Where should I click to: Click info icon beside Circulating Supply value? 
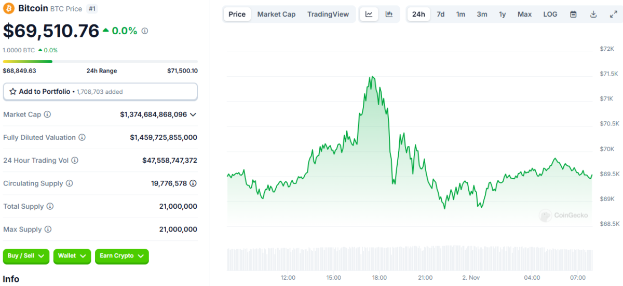pos(193,183)
